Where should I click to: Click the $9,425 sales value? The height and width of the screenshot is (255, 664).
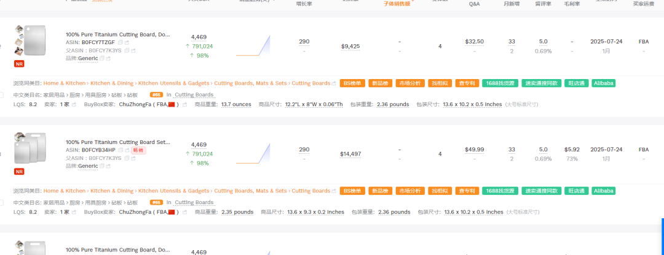point(350,47)
